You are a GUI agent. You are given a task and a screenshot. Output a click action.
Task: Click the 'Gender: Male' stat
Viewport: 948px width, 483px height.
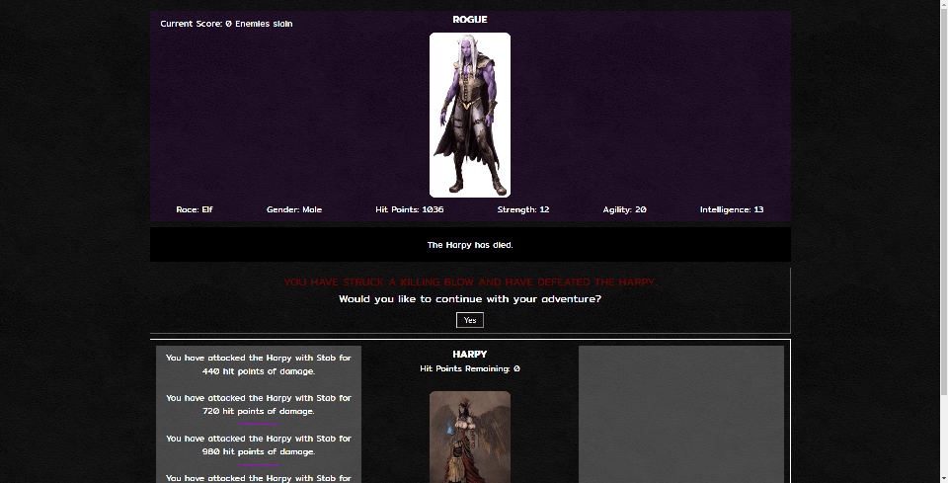[x=294, y=209]
